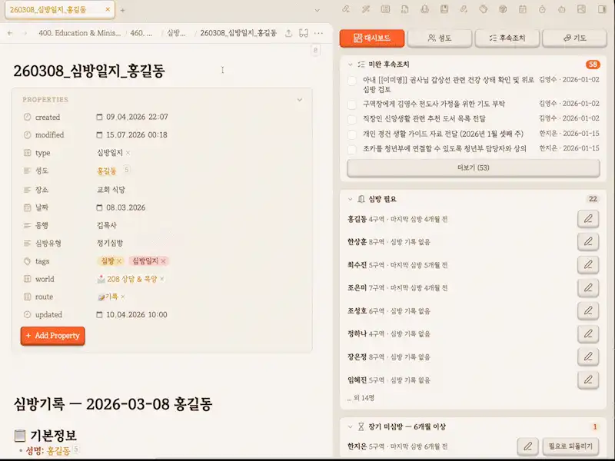Click pencil button for 한상훈 row
The image size is (615, 461).
click(588, 241)
